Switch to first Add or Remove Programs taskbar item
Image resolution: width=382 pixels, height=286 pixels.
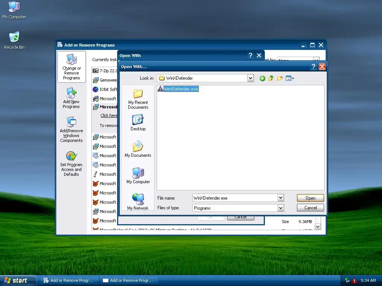69,280
